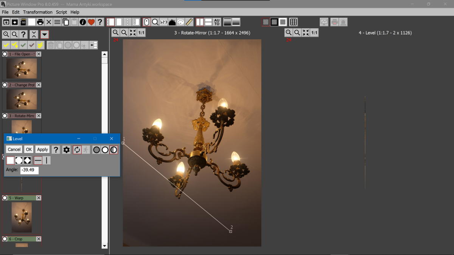Open settings gear in Level dialog
Image resolution: width=454 pixels, height=255 pixels.
pos(67,150)
